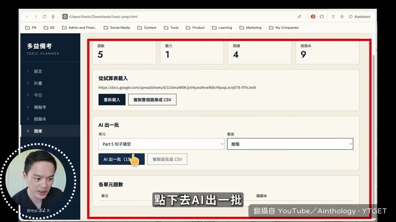The width and height of the screenshot is (396, 222).
Task: Open the BZ bookmarks folder
Action: point(49,27)
